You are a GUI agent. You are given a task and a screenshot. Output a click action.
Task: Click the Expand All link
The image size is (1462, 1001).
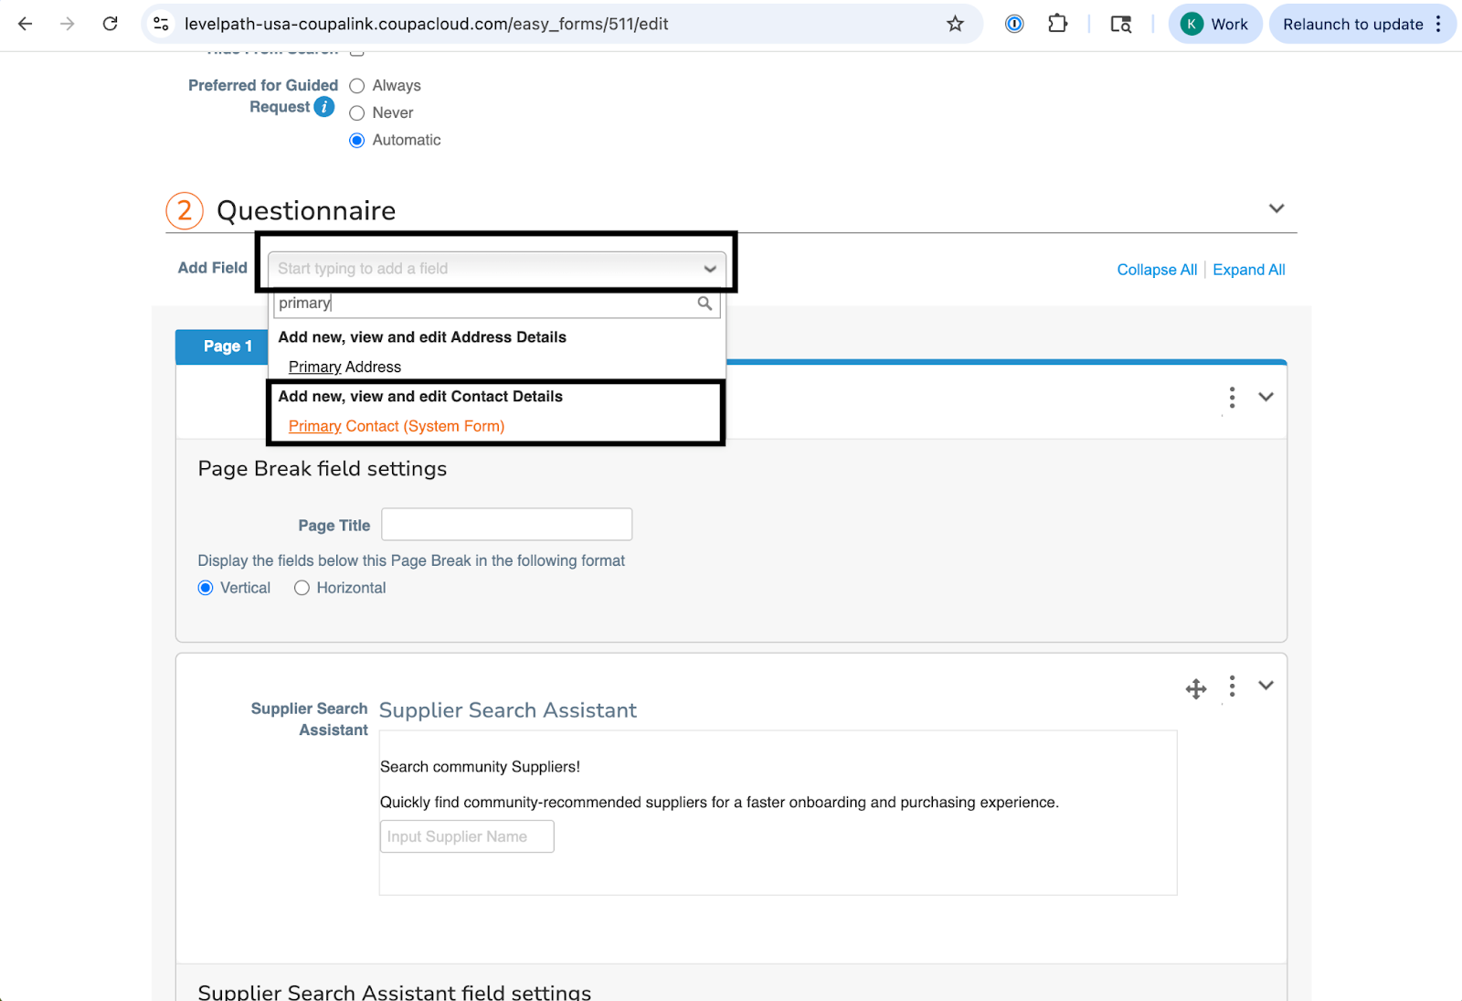click(1248, 270)
